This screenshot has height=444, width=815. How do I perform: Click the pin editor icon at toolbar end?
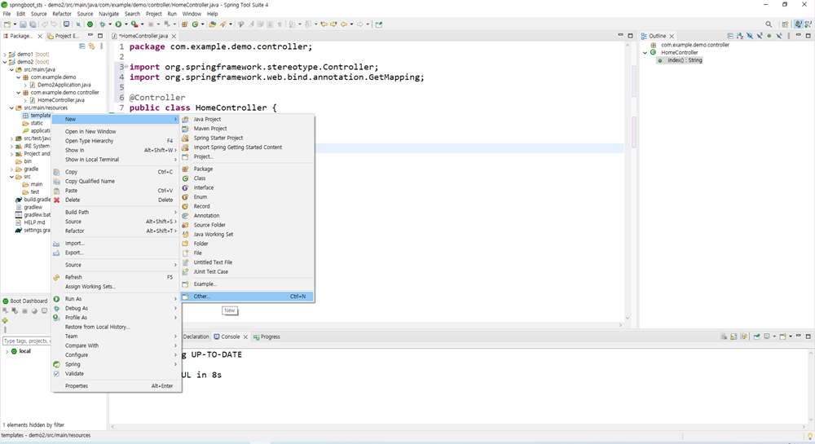tap(379, 24)
